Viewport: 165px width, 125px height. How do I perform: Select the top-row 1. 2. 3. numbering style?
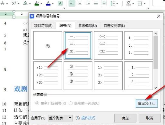(x=139, y=45)
